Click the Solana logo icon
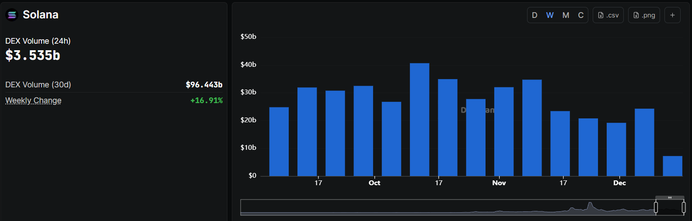The width and height of the screenshot is (692, 221). click(12, 15)
